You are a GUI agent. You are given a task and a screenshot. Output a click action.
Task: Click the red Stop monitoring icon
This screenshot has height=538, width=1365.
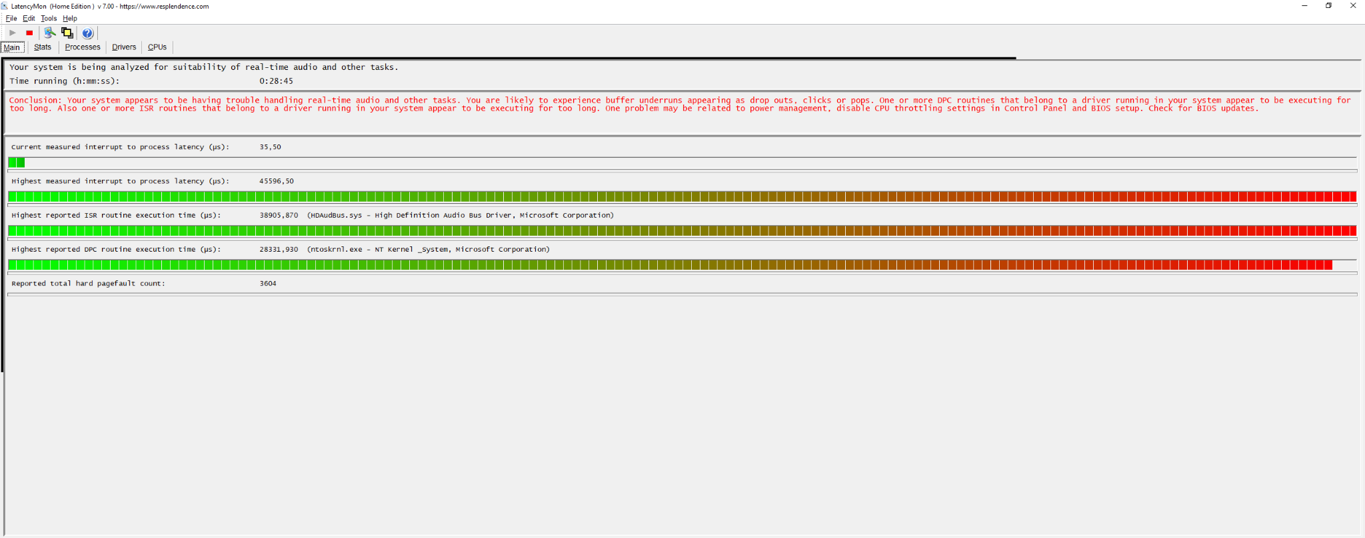tap(29, 33)
